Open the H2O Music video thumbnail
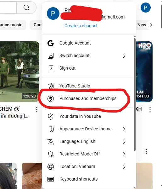162x189 pixels. [144, 71]
